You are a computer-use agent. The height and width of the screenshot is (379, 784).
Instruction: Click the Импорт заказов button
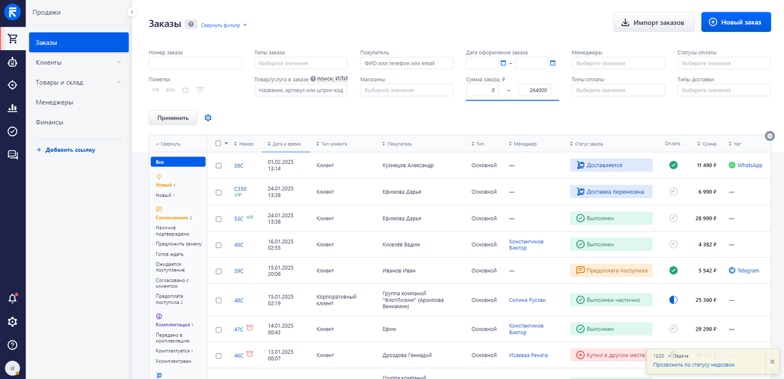(653, 22)
